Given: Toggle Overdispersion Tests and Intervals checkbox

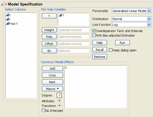Looking at the screenshot, I should pos(94,31).
